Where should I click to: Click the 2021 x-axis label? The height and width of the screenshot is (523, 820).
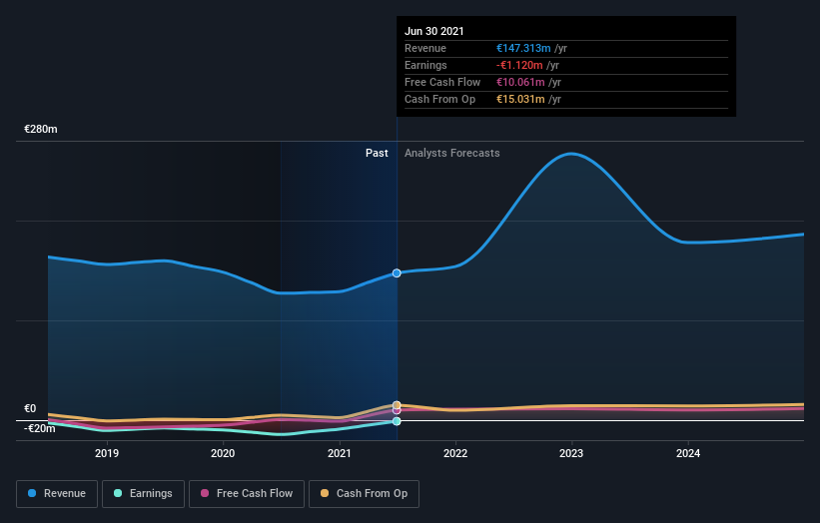pos(339,453)
